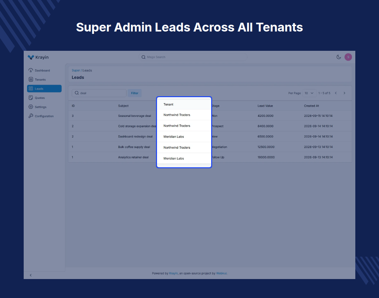The width and height of the screenshot is (379, 298).
Task: Select Leads in the sidebar
Action: point(44,88)
